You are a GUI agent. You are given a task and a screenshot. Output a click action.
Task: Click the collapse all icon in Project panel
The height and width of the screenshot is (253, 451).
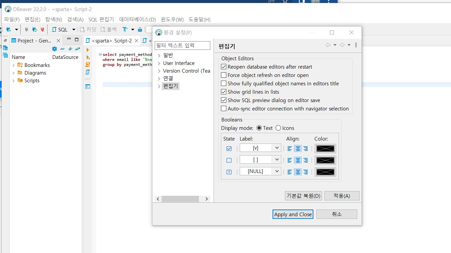62,49
